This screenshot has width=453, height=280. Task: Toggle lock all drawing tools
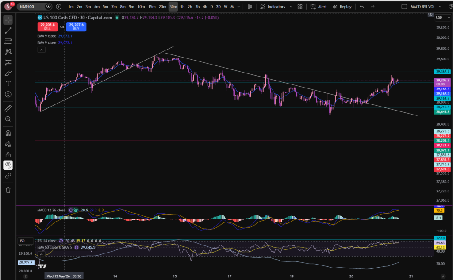click(x=8, y=154)
